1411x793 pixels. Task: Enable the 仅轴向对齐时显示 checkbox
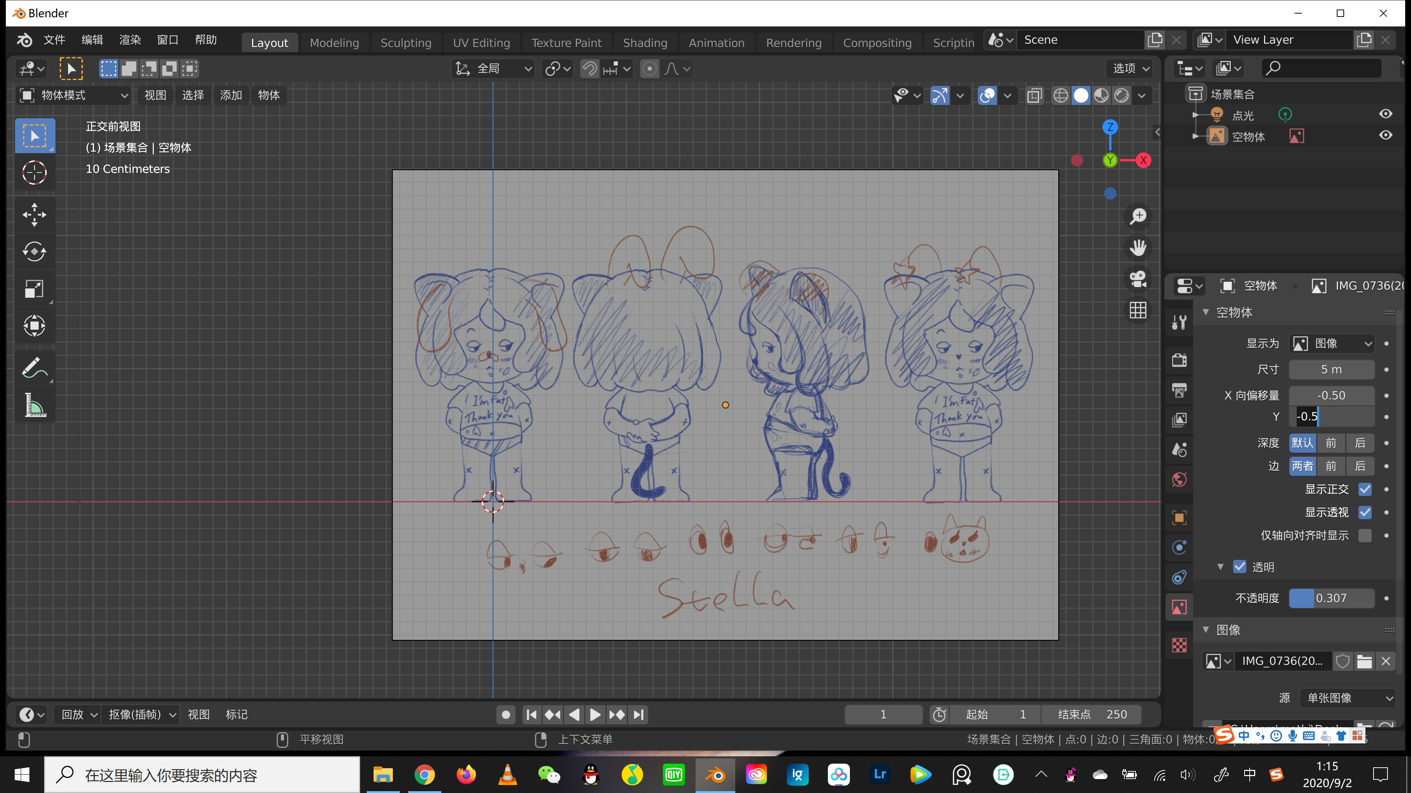pyautogui.click(x=1365, y=535)
